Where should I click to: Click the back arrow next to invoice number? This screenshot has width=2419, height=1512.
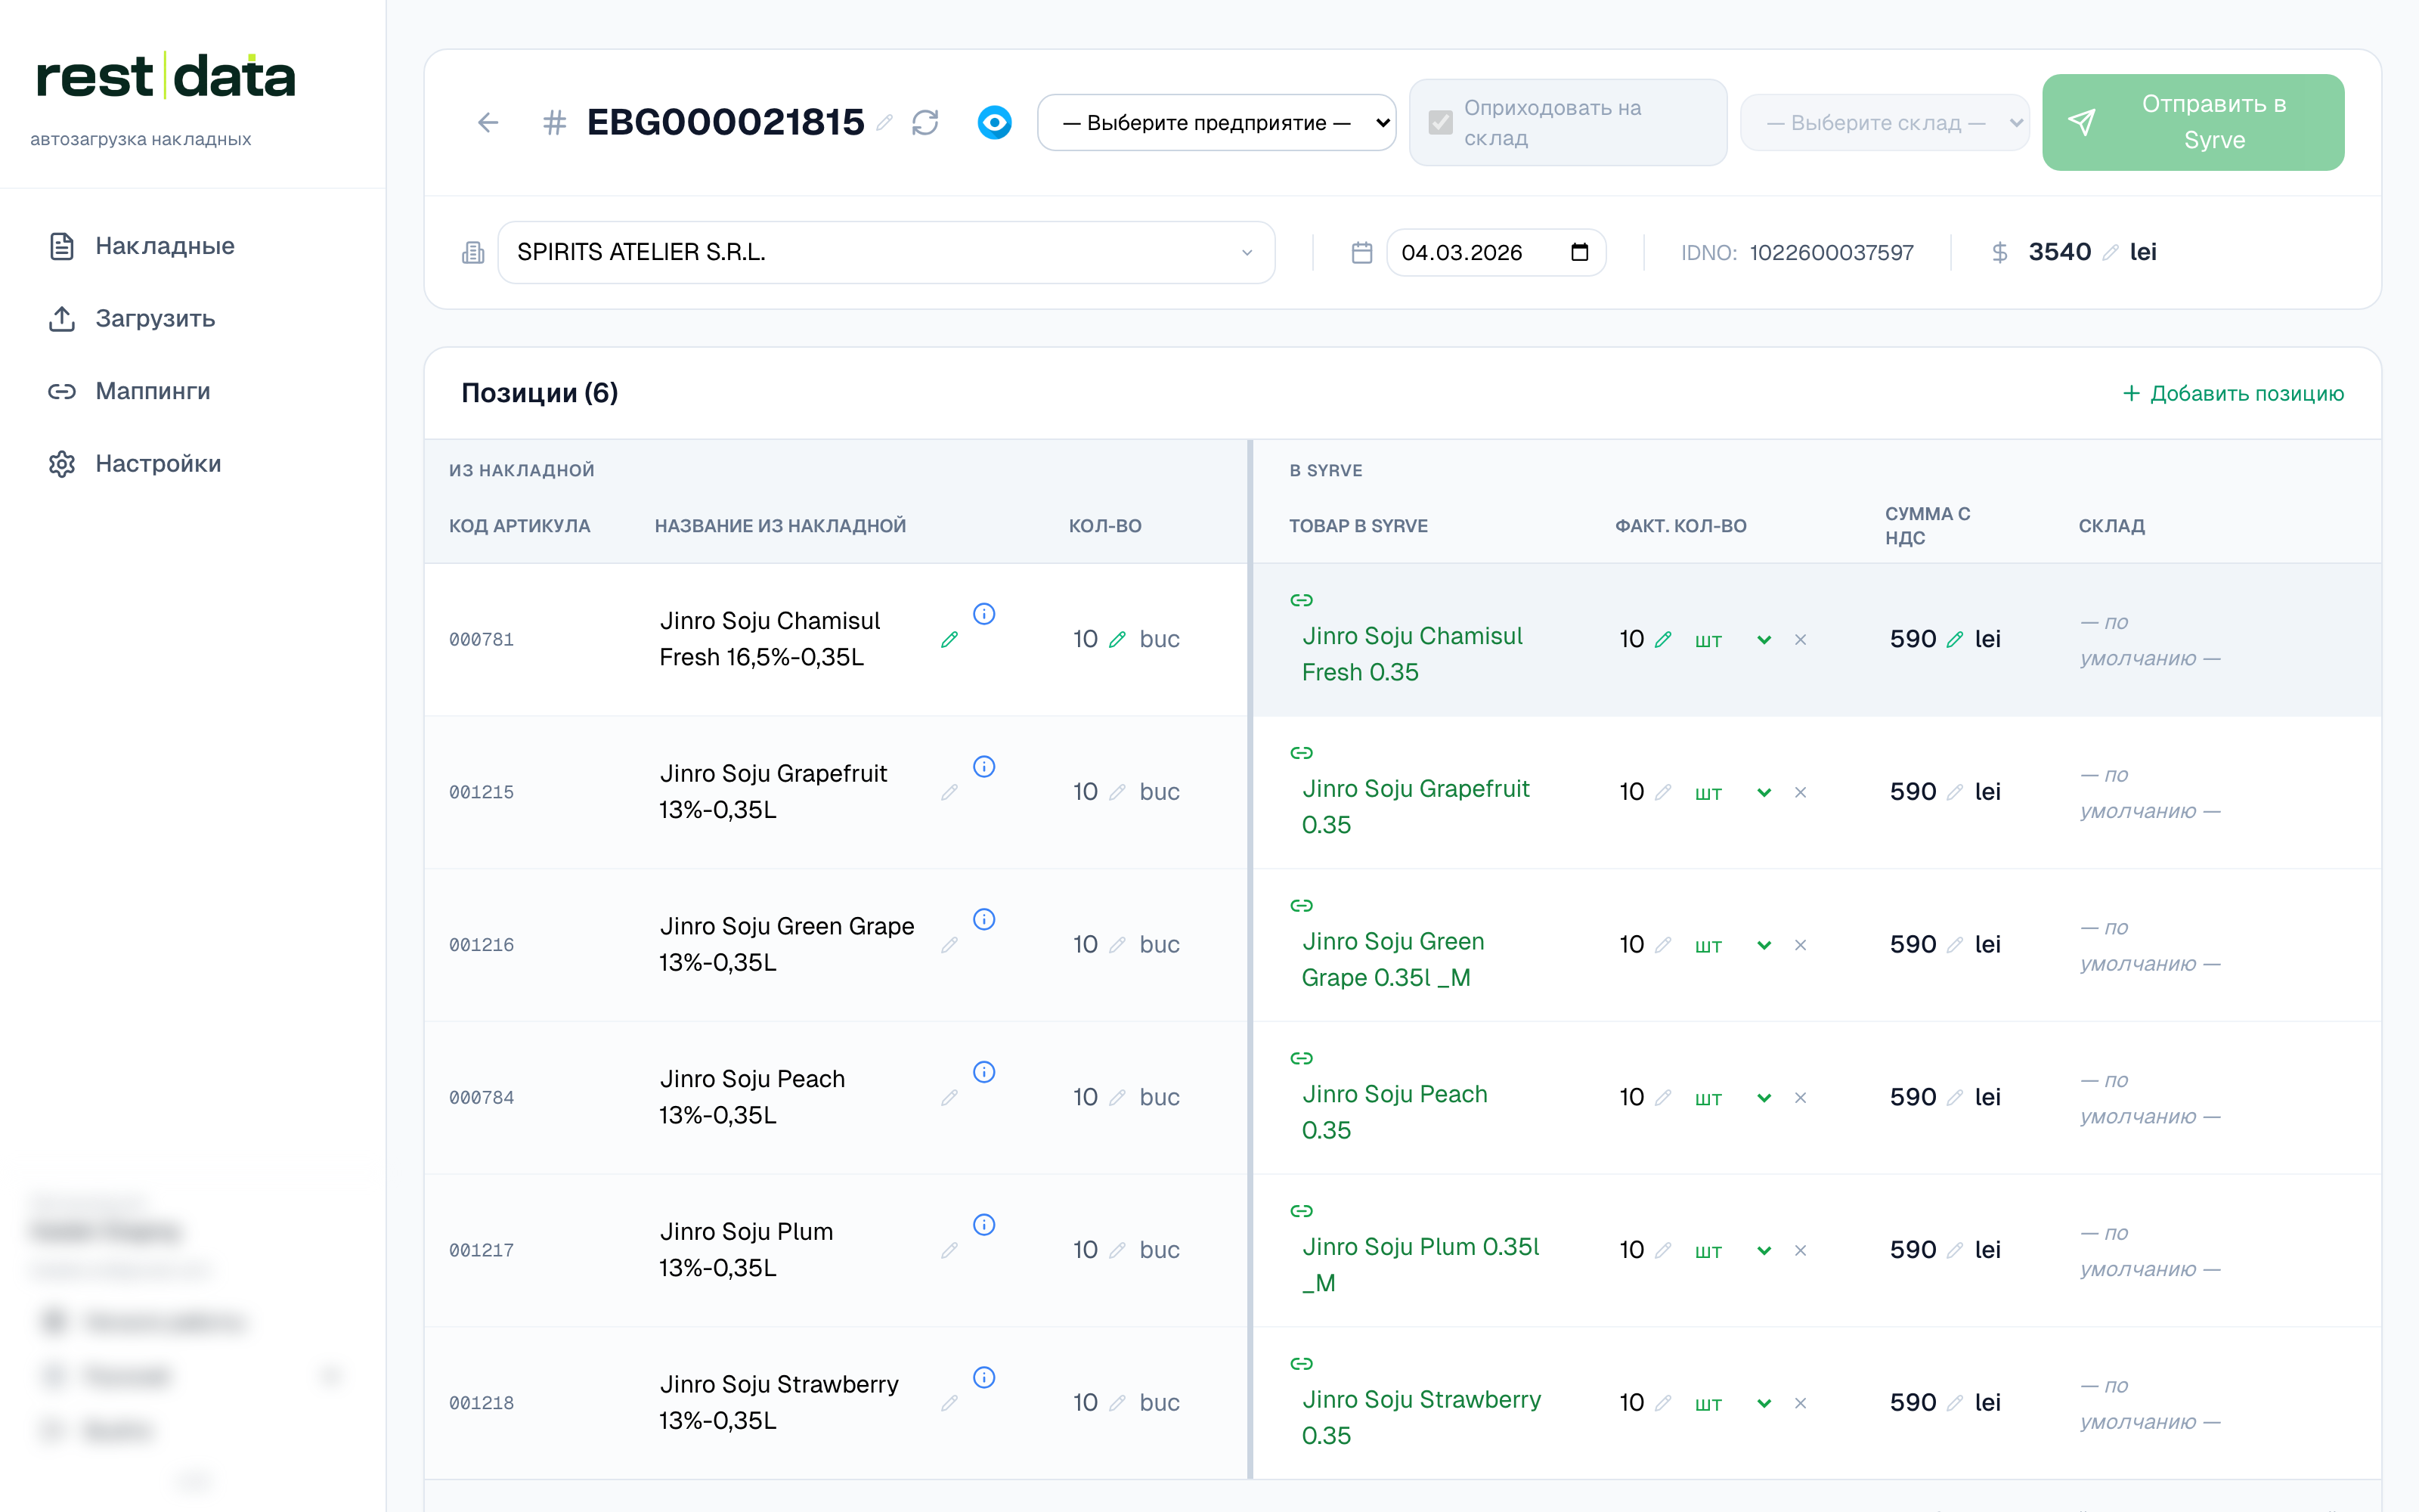[488, 123]
